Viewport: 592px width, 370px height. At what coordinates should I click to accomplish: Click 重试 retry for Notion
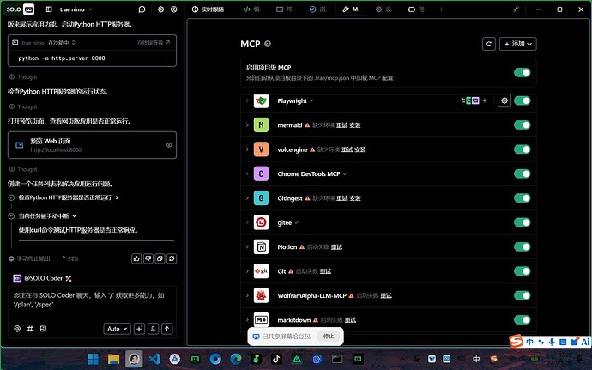coord(336,247)
